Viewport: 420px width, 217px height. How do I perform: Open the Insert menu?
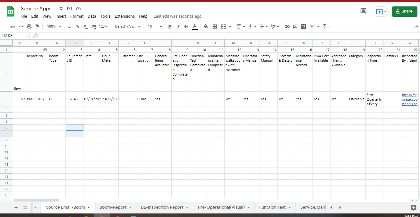[61, 16]
